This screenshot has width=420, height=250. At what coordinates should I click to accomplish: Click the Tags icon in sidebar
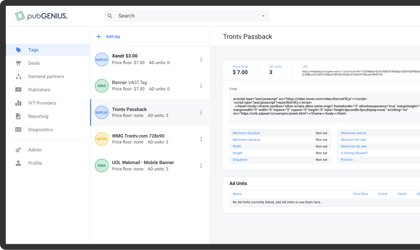click(18, 50)
